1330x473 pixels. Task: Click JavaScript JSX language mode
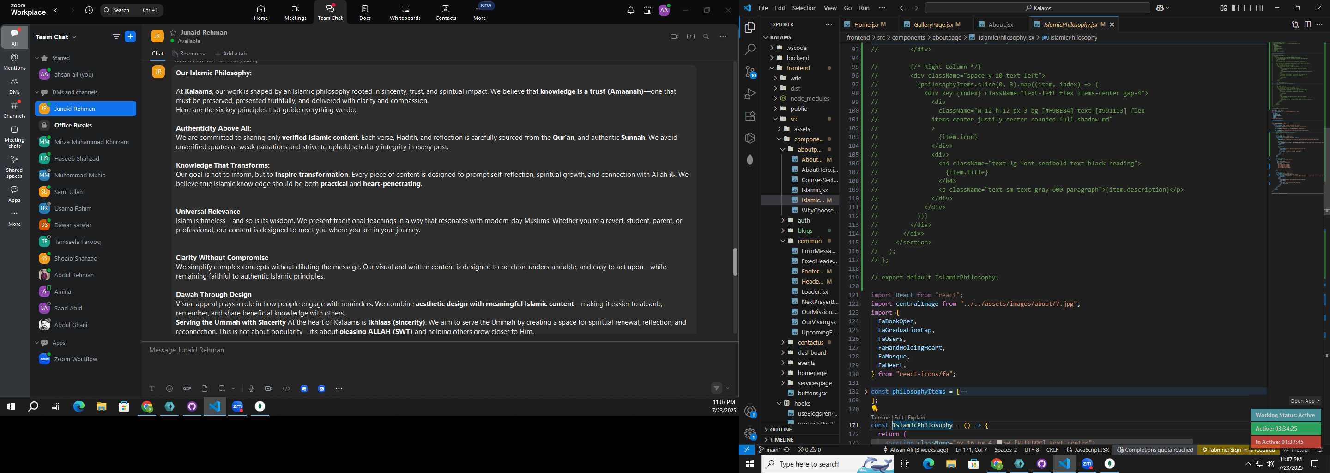[1092, 450]
